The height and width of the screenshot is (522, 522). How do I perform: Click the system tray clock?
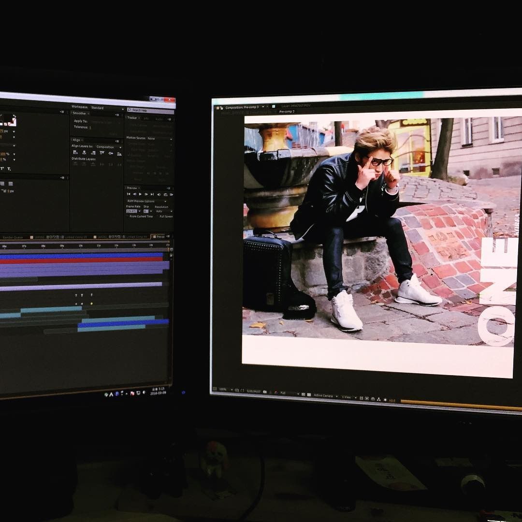click(158, 391)
